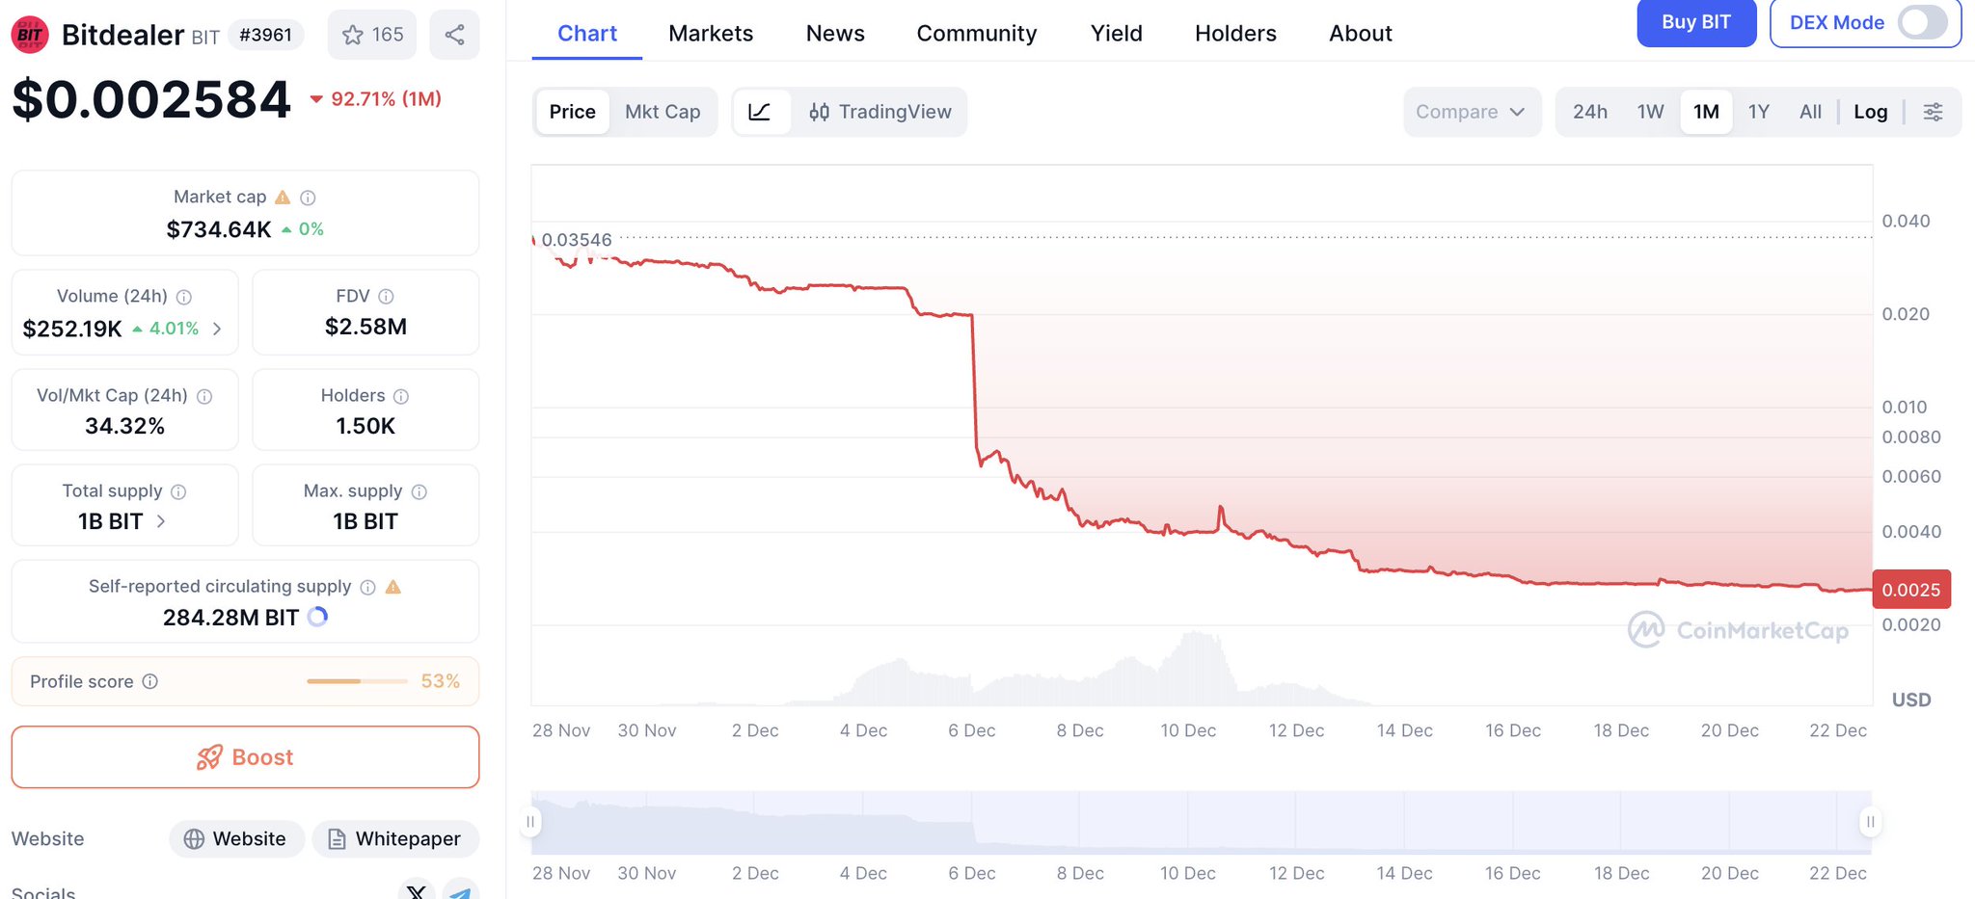Click the star watchlist icon

[x=353, y=35]
